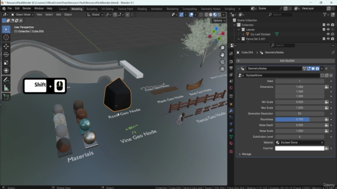Image resolution: width=337 pixels, height=189 pixels.
Task: Switch to the Geometry Nodes workspace tab
Action: click(x=211, y=9)
